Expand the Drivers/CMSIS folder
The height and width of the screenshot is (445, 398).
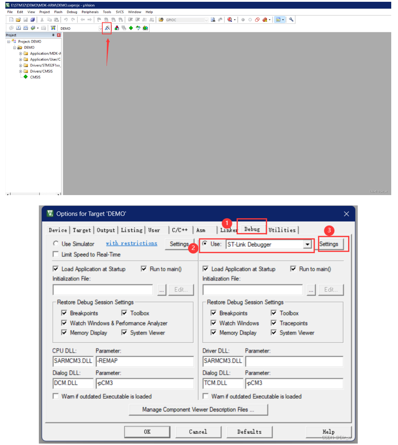tap(20, 71)
